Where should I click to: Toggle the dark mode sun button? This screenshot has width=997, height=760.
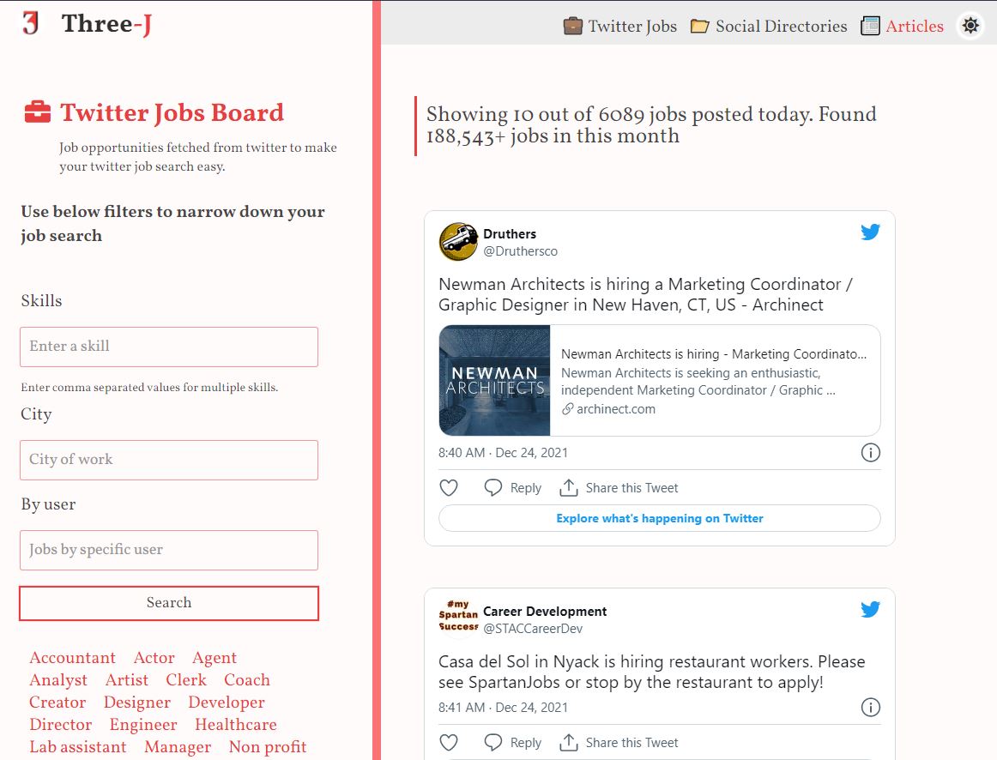(970, 26)
